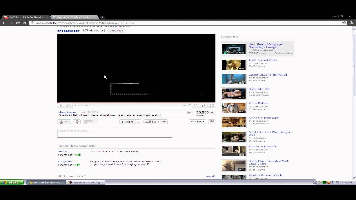This screenshot has height=200, width=356.
Task: Subscribe to cheezburger channel
Action: (116, 31)
